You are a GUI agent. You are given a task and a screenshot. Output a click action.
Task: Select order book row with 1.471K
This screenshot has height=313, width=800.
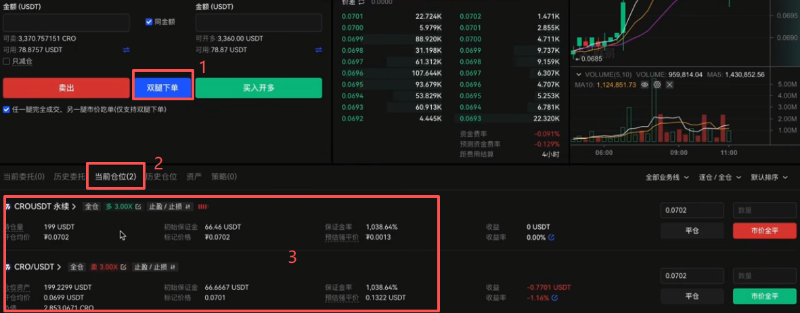click(x=510, y=17)
